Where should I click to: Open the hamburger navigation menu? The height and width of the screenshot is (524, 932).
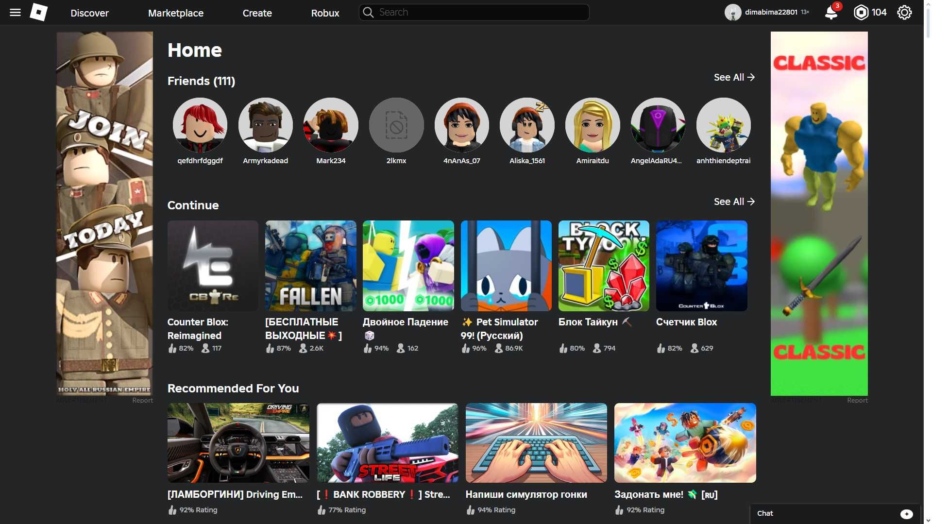pos(15,13)
